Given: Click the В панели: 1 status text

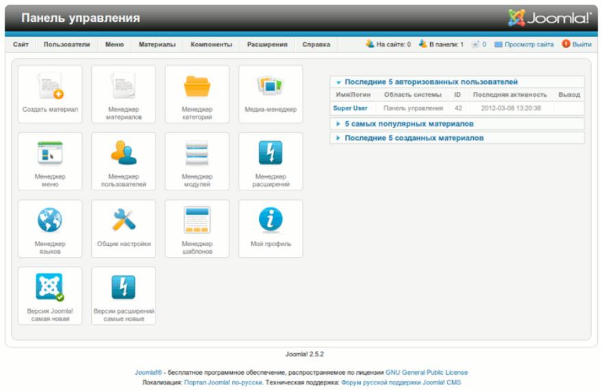Looking at the screenshot, I should click(447, 45).
